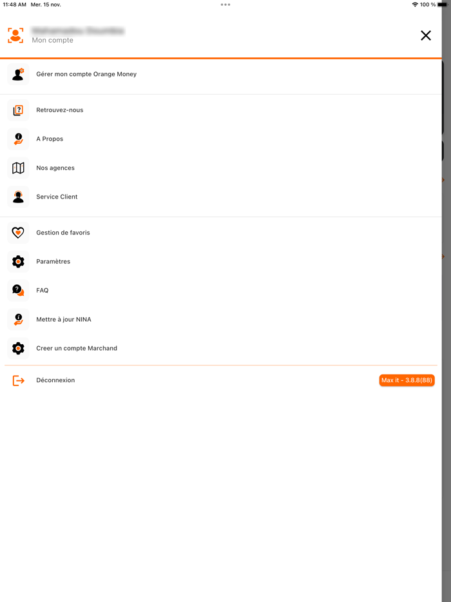Select the Retrouvez-nous menu entry
Viewport: 451px width, 602px height.
[x=61, y=110]
